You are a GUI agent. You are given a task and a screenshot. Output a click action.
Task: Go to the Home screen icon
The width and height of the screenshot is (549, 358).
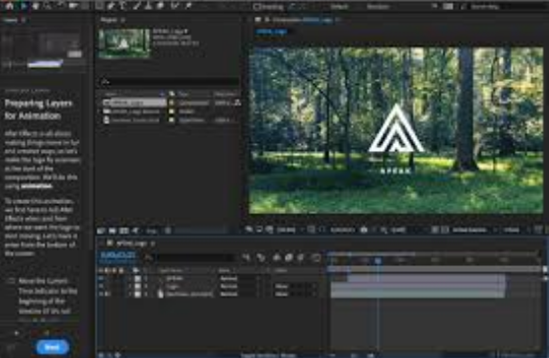coord(10,6)
